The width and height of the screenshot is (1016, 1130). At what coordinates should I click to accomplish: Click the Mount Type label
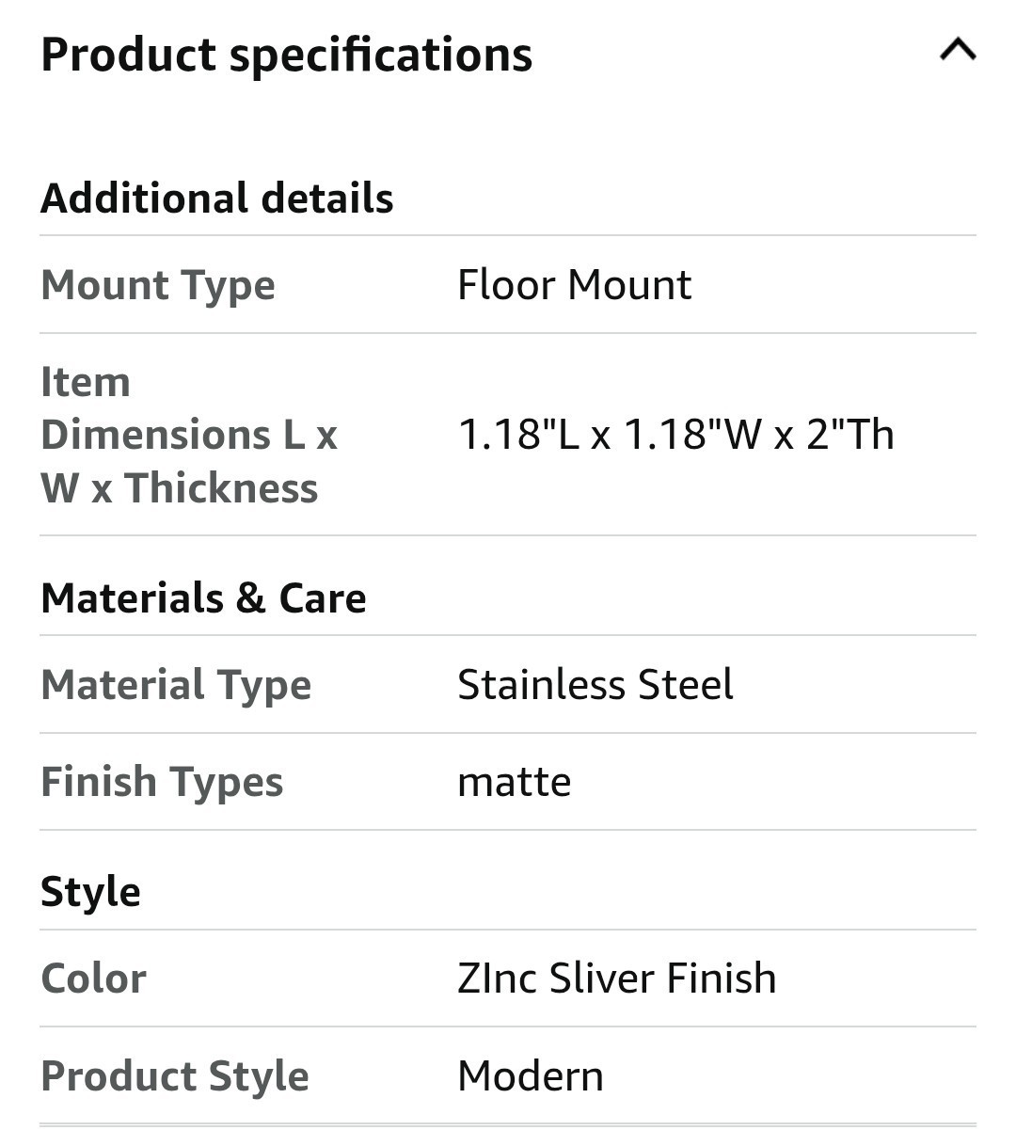[x=157, y=285]
